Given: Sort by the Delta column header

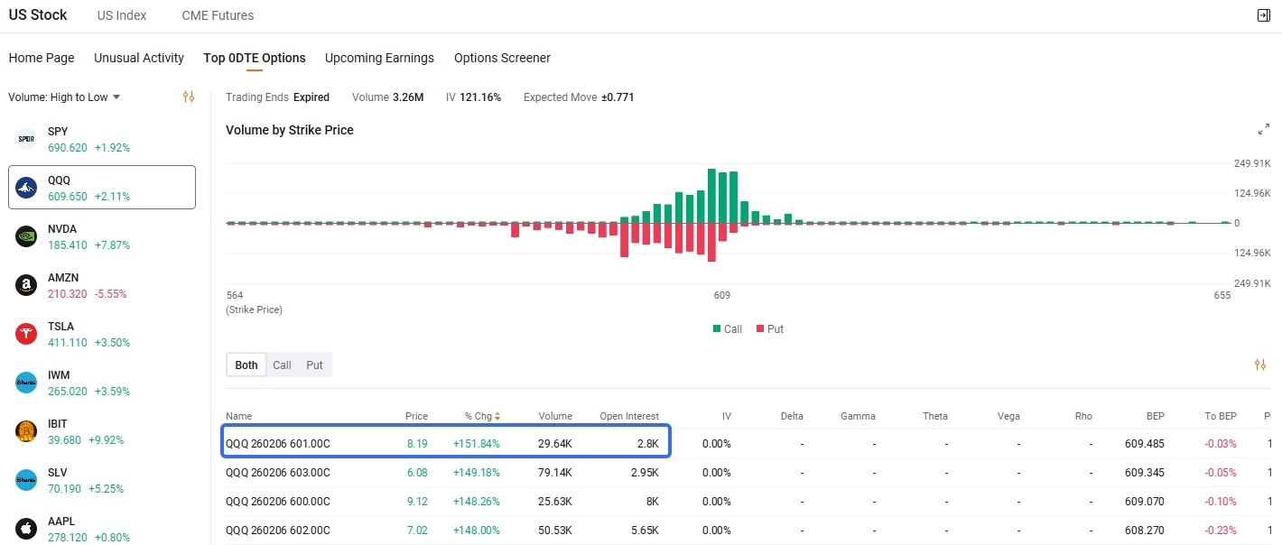Looking at the screenshot, I should (x=792, y=416).
